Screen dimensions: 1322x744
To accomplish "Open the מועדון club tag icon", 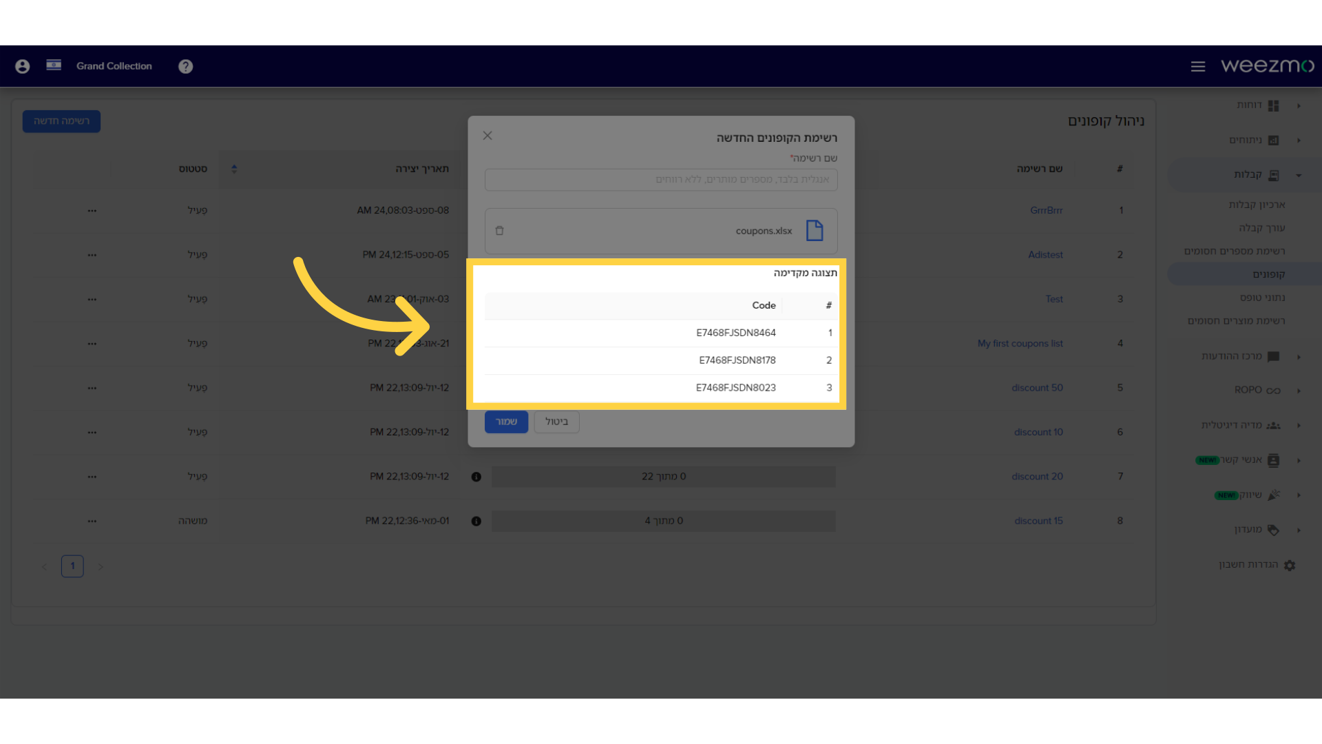I will click(1274, 530).
